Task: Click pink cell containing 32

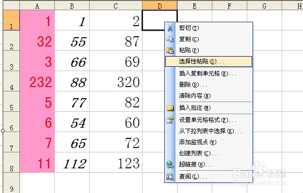Action: pyautogui.click(x=37, y=41)
